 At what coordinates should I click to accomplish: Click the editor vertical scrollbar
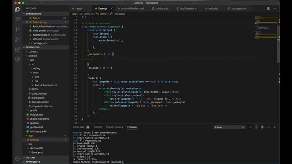pos(278,45)
